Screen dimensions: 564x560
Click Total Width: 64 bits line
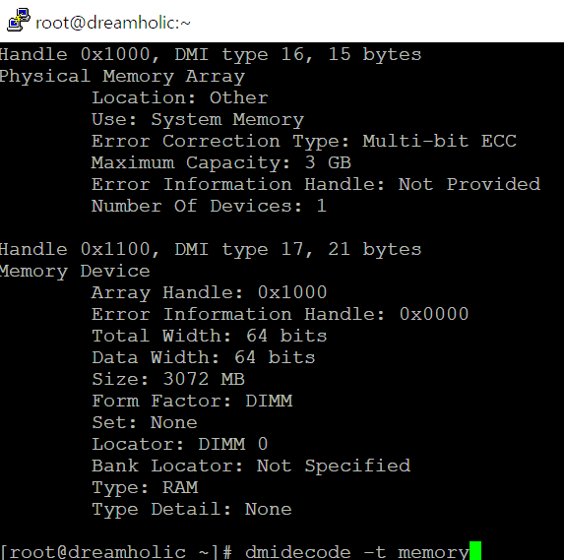tap(209, 336)
